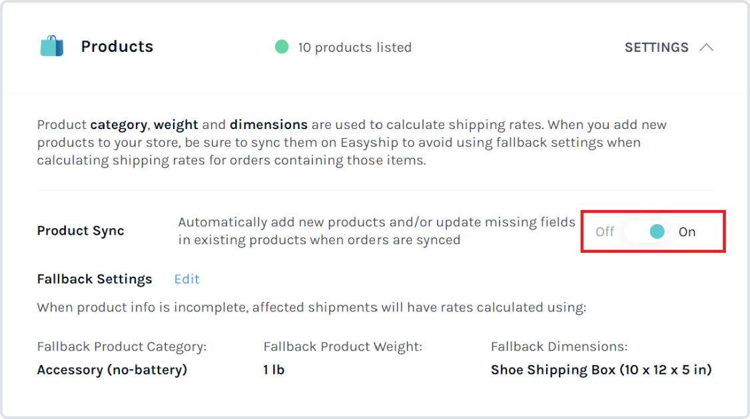Viewport: 750px width, 419px height.
Task: Click the Fallback Product Weight label
Action: pyautogui.click(x=342, y=347)
